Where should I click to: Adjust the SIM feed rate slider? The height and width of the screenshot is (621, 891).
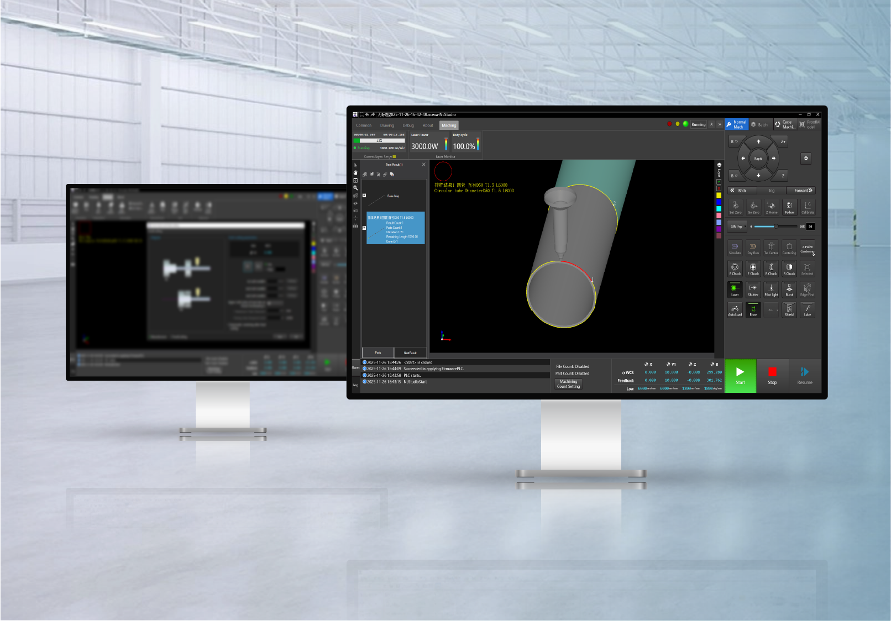click(x=775, y=227)
